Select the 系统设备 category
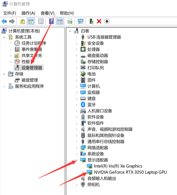Viewport: 177px width, 195px height. (96, 154)
